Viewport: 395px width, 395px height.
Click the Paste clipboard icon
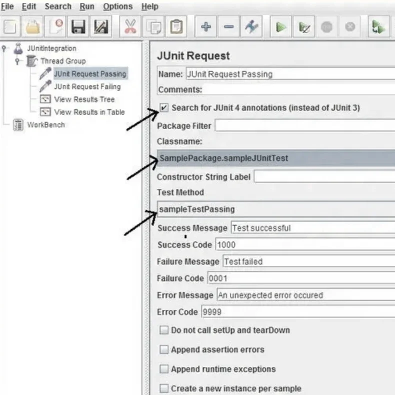(x=175, y=27)
